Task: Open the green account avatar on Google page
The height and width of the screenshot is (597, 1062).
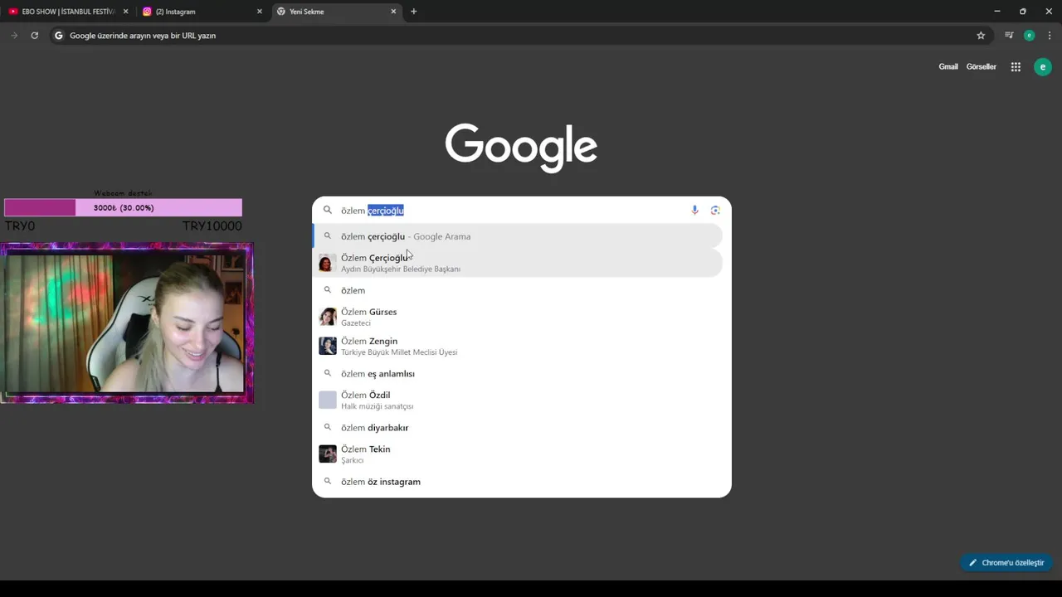Action: click(1042, 67)
